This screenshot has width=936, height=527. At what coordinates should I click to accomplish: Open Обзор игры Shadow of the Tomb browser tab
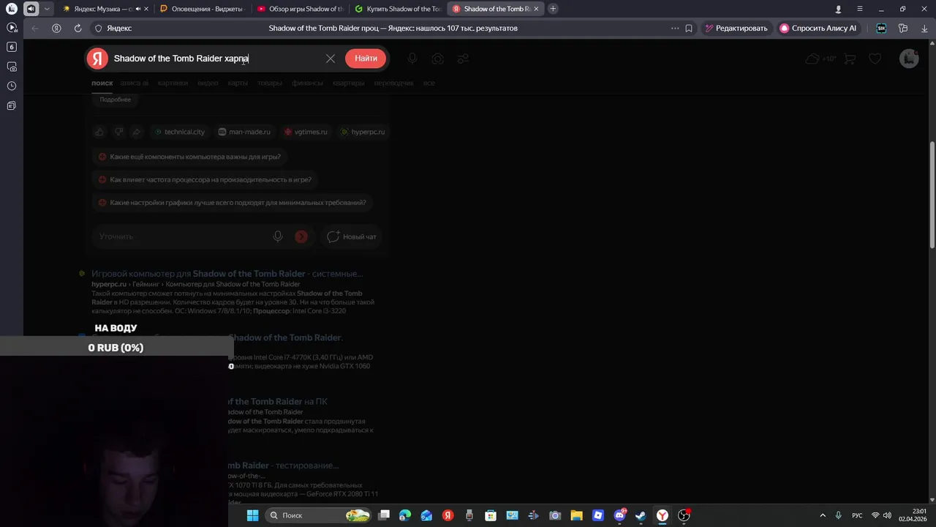click(300, 9)
